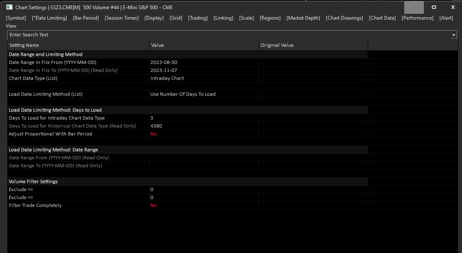The width and height of the screenshot is (462, 253).
Task: Edit Exclude >= value field
Action: tap(204, 189)
